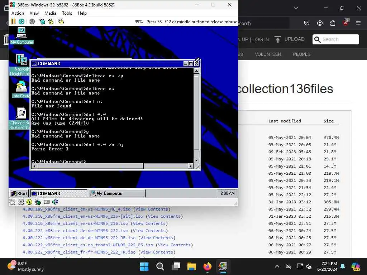367x275 pixels.
Task: Open 4.00.222 WIN95_222_FR.iso file link
Action: pos(79,252)
